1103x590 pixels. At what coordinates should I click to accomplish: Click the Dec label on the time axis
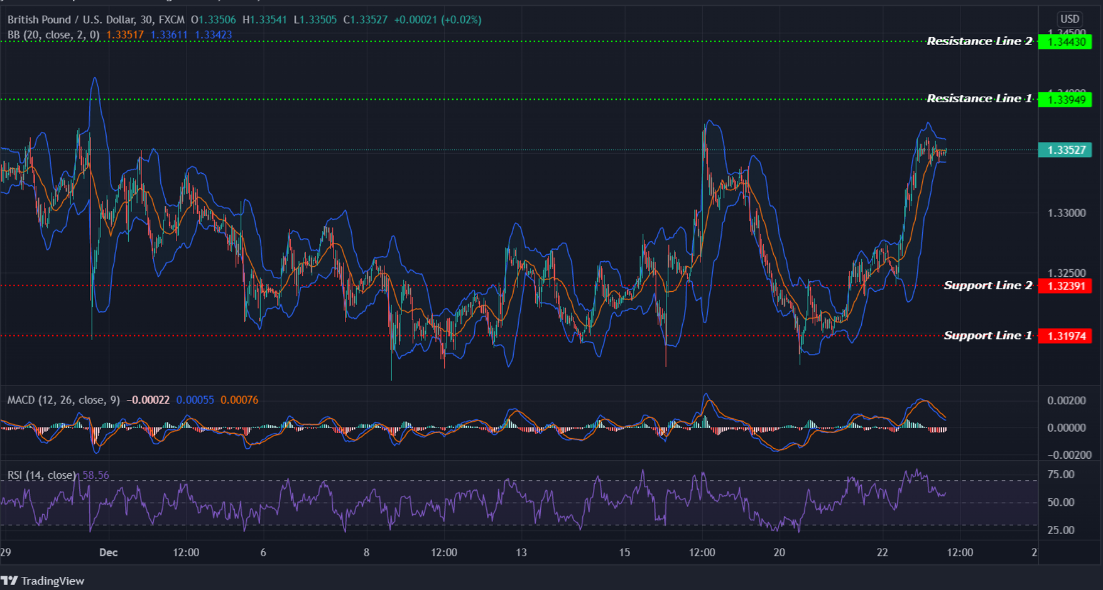pyautogui.click(x=108, y=553)
